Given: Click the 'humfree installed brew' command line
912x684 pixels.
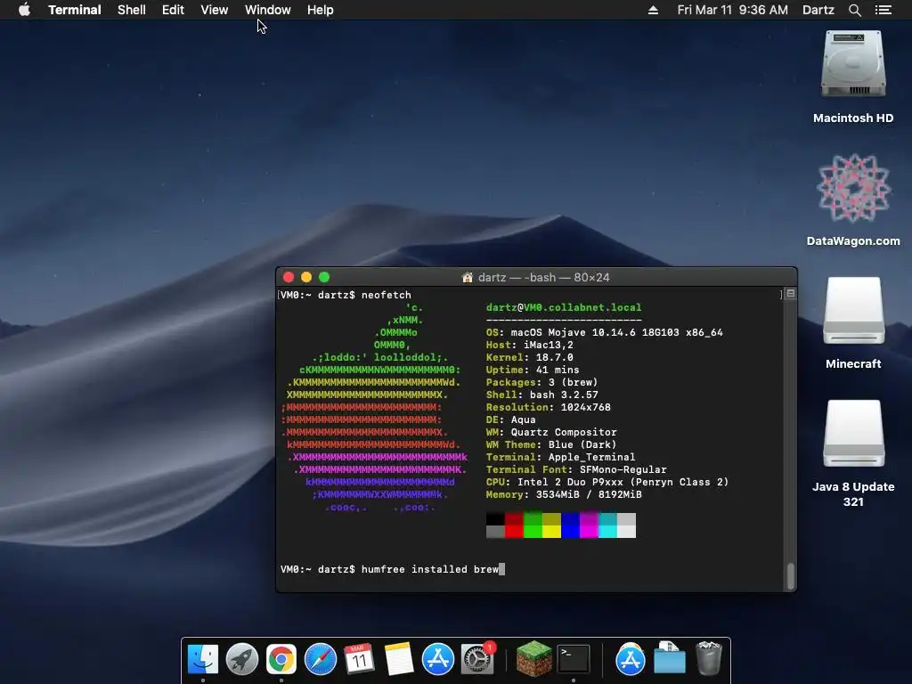Looking at the screenshot, I should pyautogui.click(x=392, y=569).
